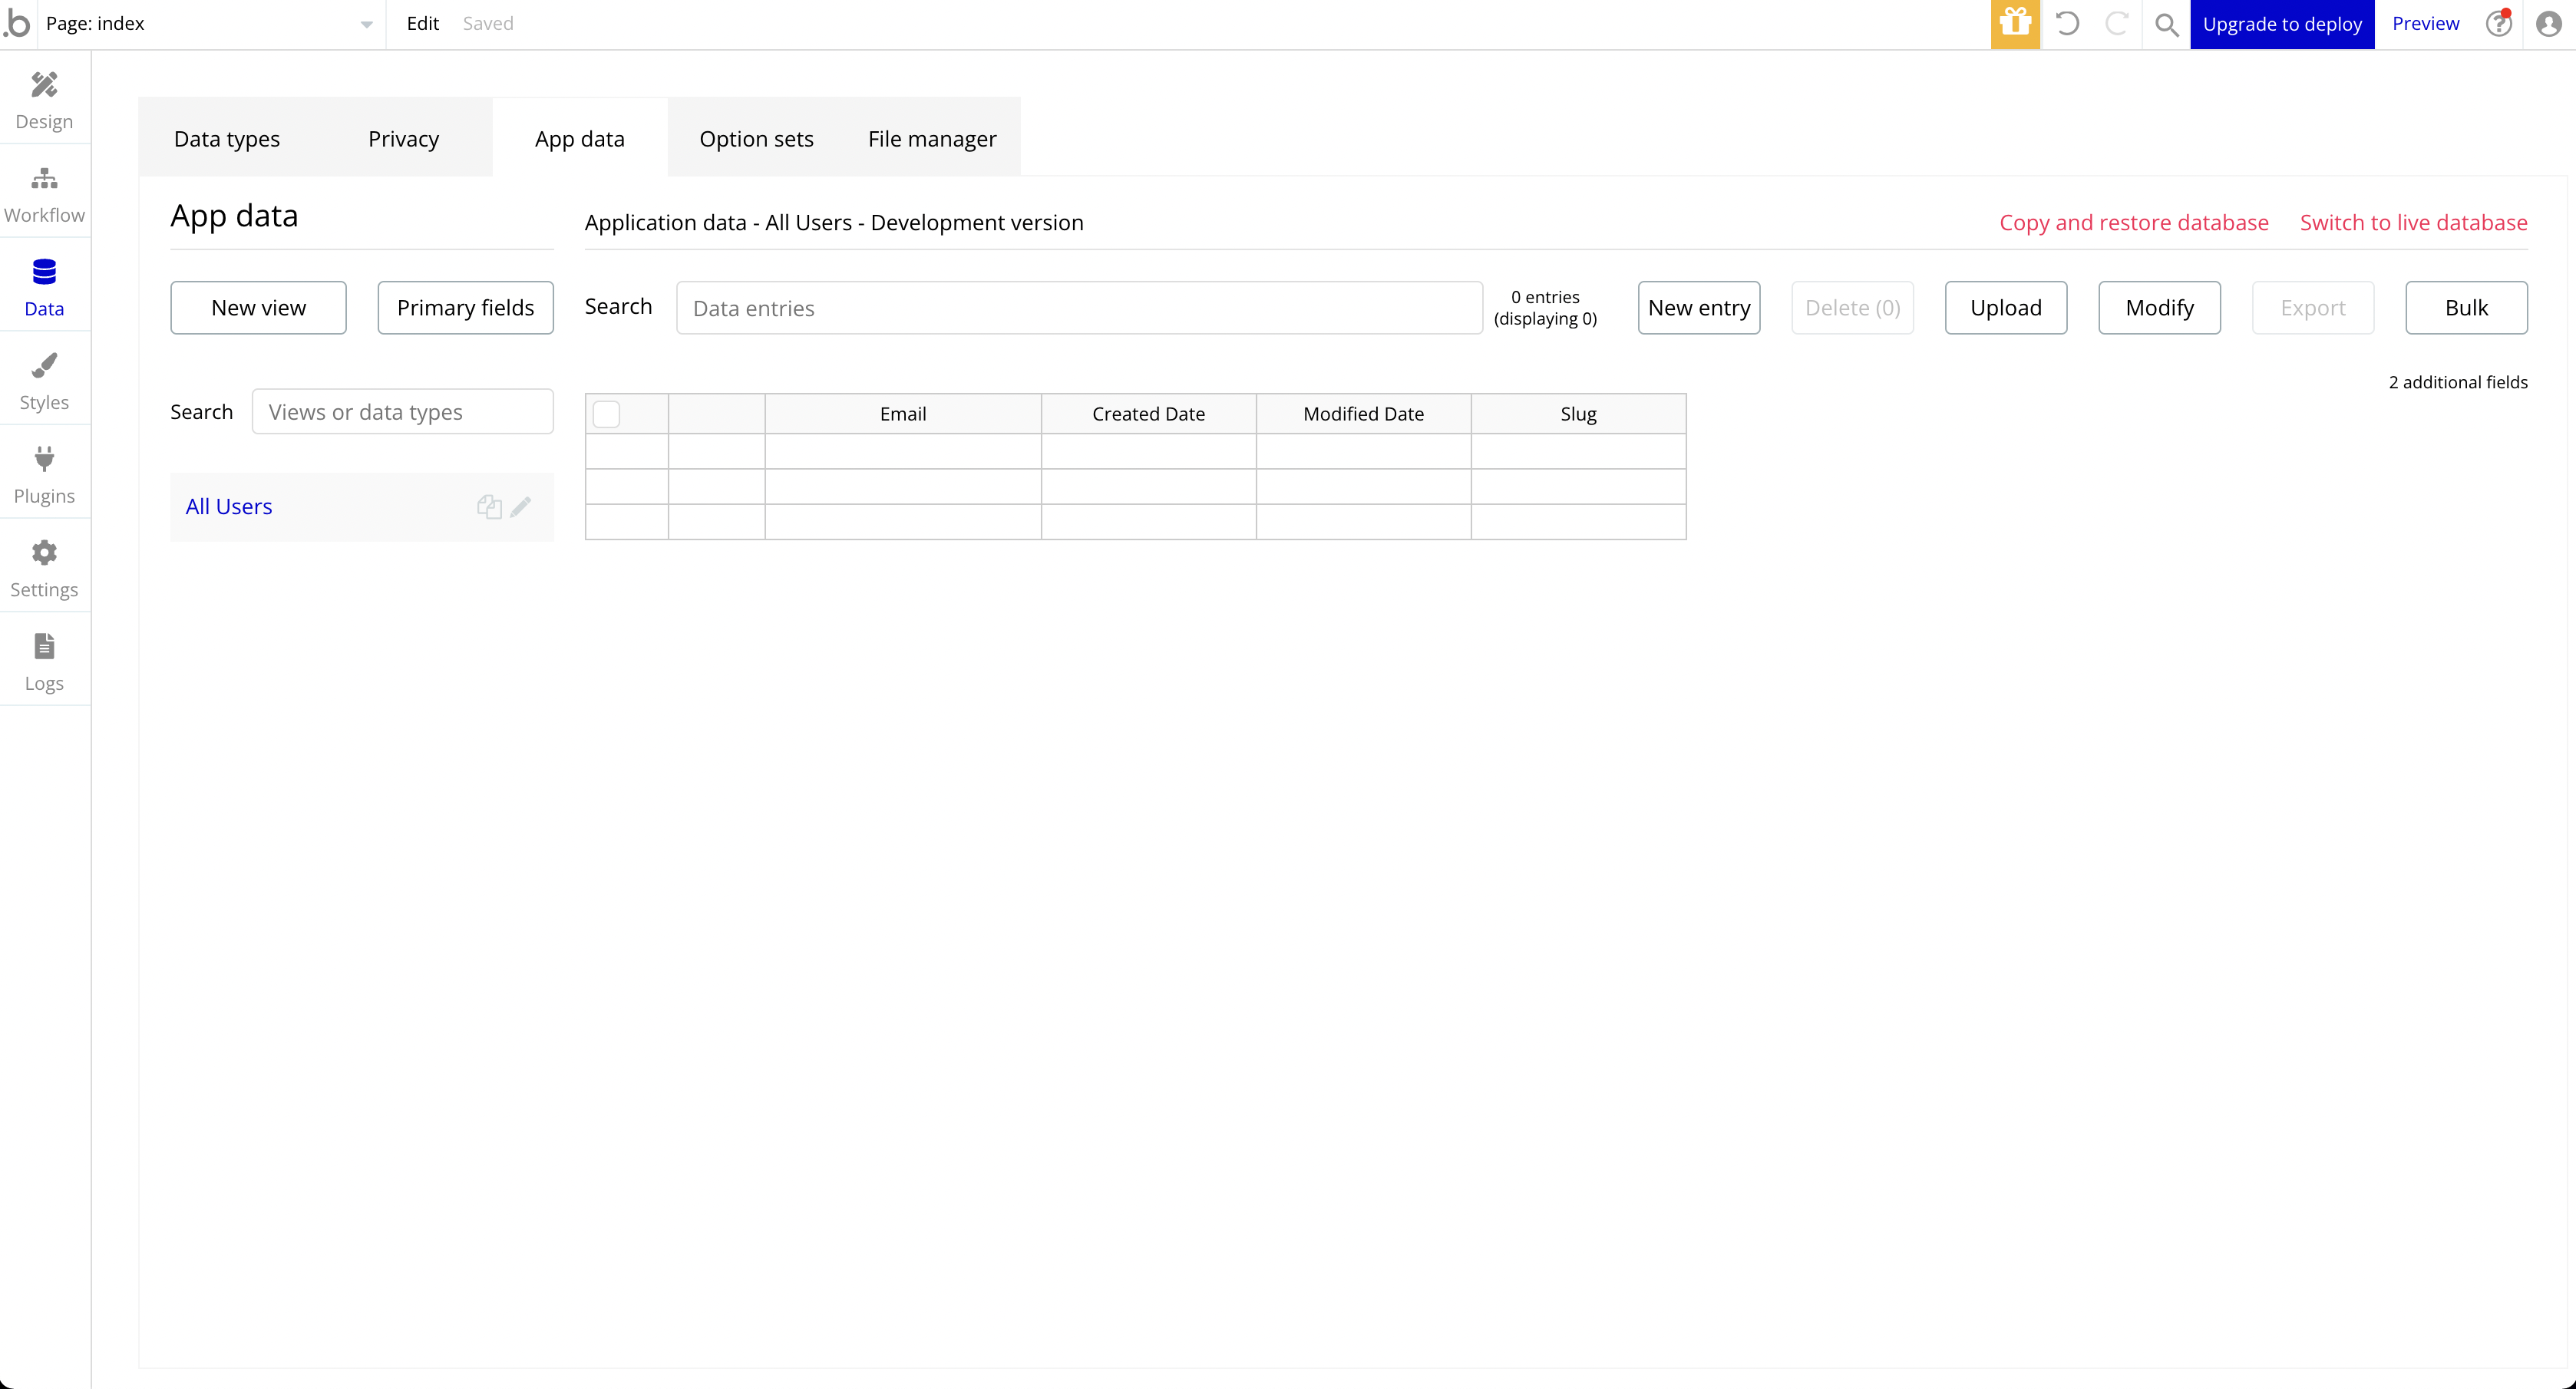Open the Edit menu
2576x1389 pixels.
(x=422, y=24)
